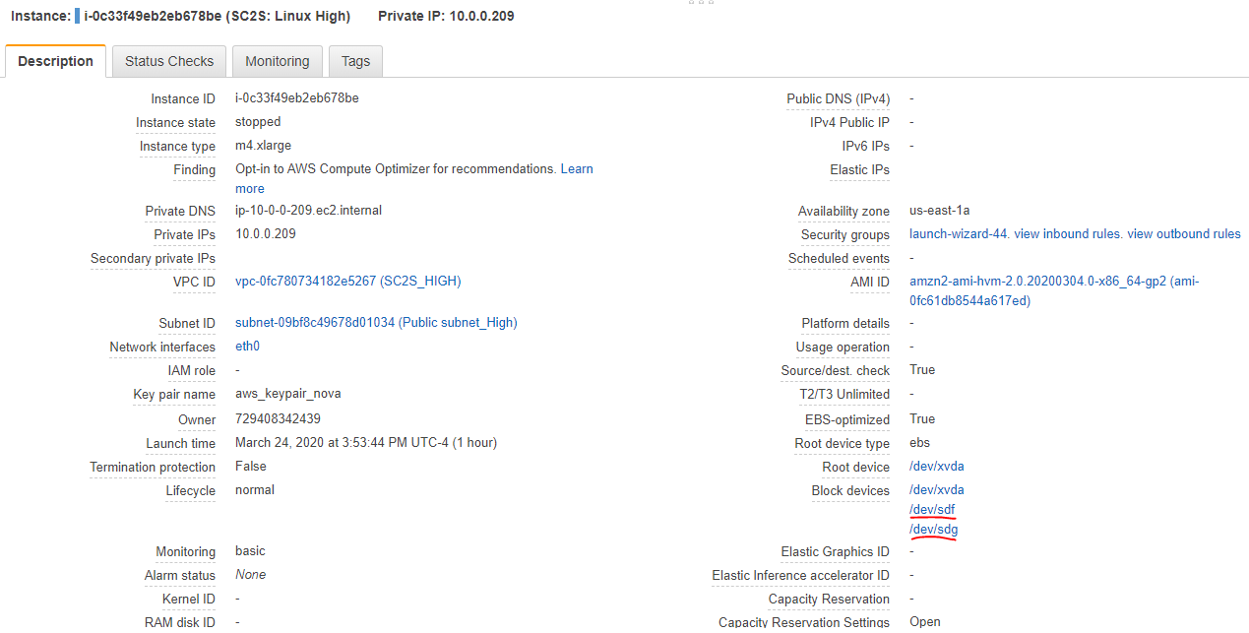Screen dimensions: 1249x633
Task: Click the IAM role label
Action: 191,371
